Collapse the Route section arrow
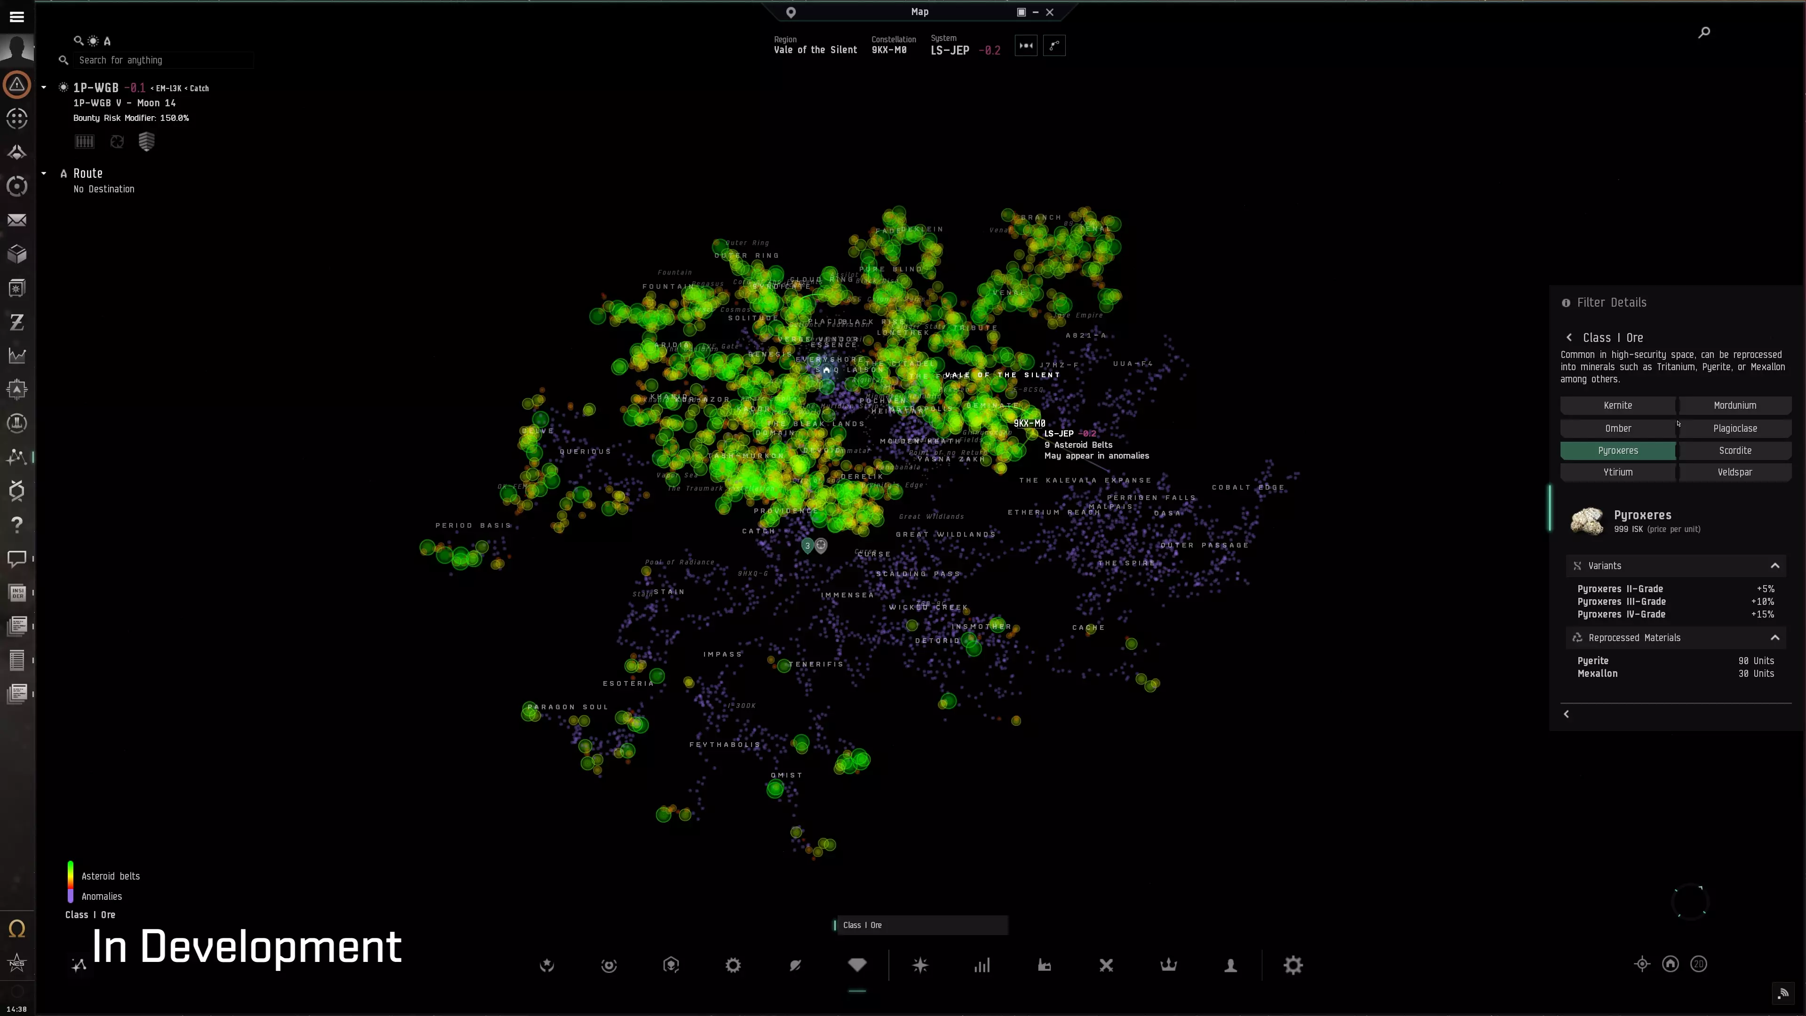Image resolution: width=1806 pixels, height=1016 pixels. pos(43,173)
